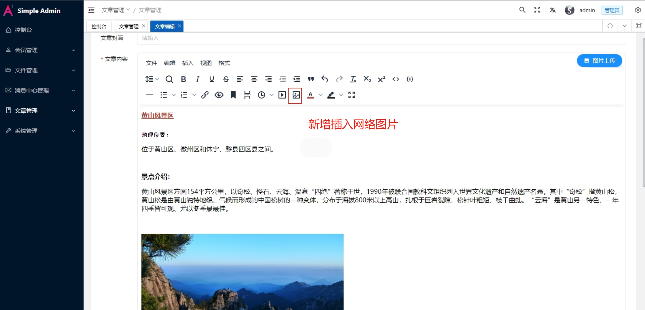Close the 文章编辑 tab
The height and width of the screenshot is (310, 645).
click(180, 26)
